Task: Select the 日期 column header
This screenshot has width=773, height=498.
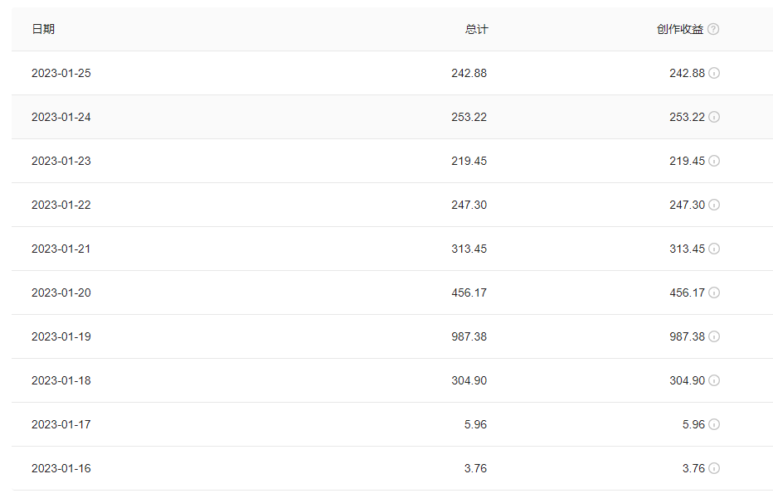Action: coord(43,29)
